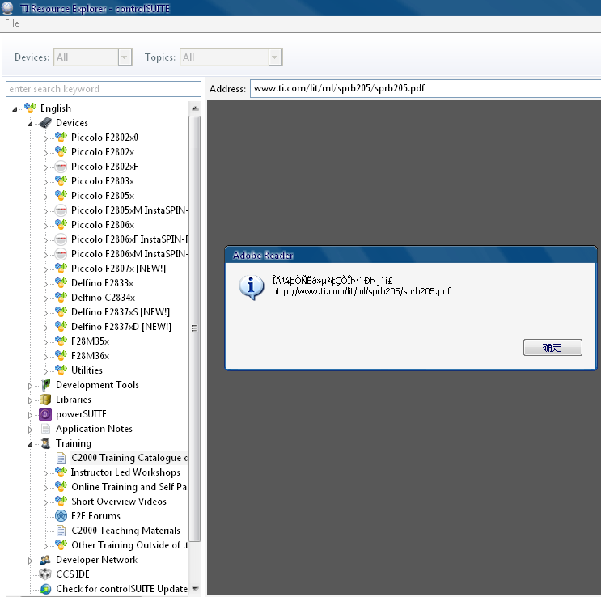
Task: Click the Instructor Led Workshops icon
Action: 61,472
